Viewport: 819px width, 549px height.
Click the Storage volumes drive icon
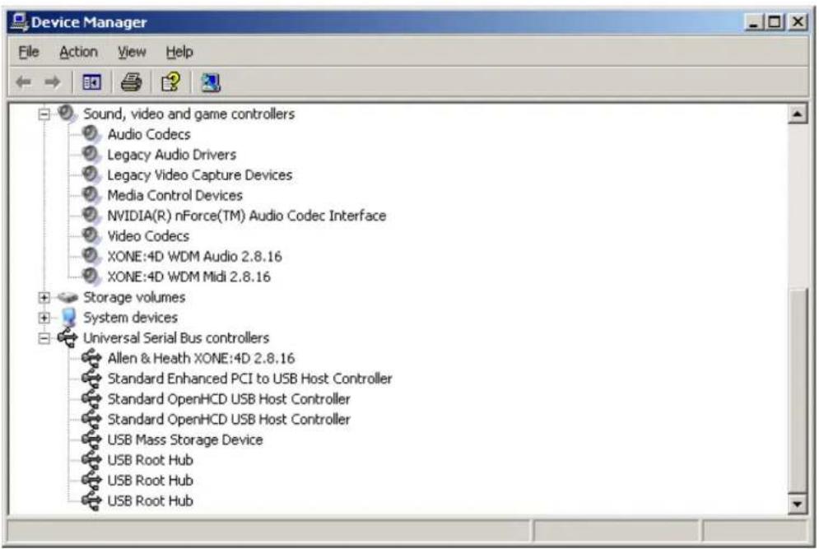point(67,297)
